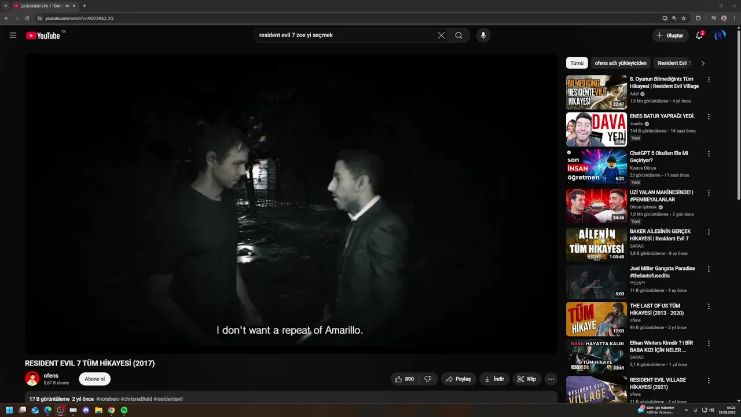Open the ofens channel name link
This screenshot has width=741, height=417.
(51, 376)
